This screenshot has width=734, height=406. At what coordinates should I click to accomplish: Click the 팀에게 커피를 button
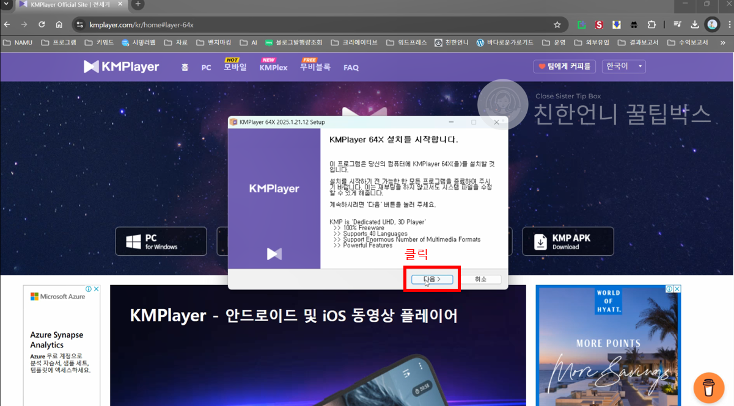coord(565,66)
